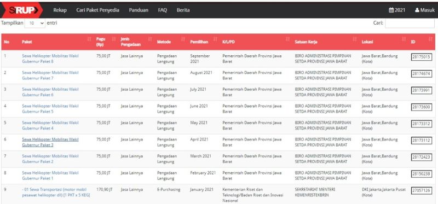Open Sewa Helikopter Wakil Gubernur Paket 5

50,109
